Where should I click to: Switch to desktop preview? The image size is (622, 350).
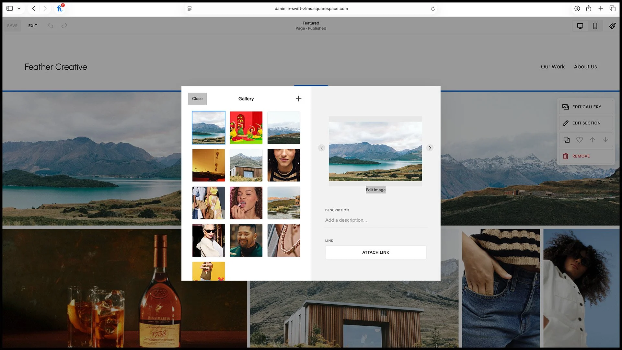580,26
